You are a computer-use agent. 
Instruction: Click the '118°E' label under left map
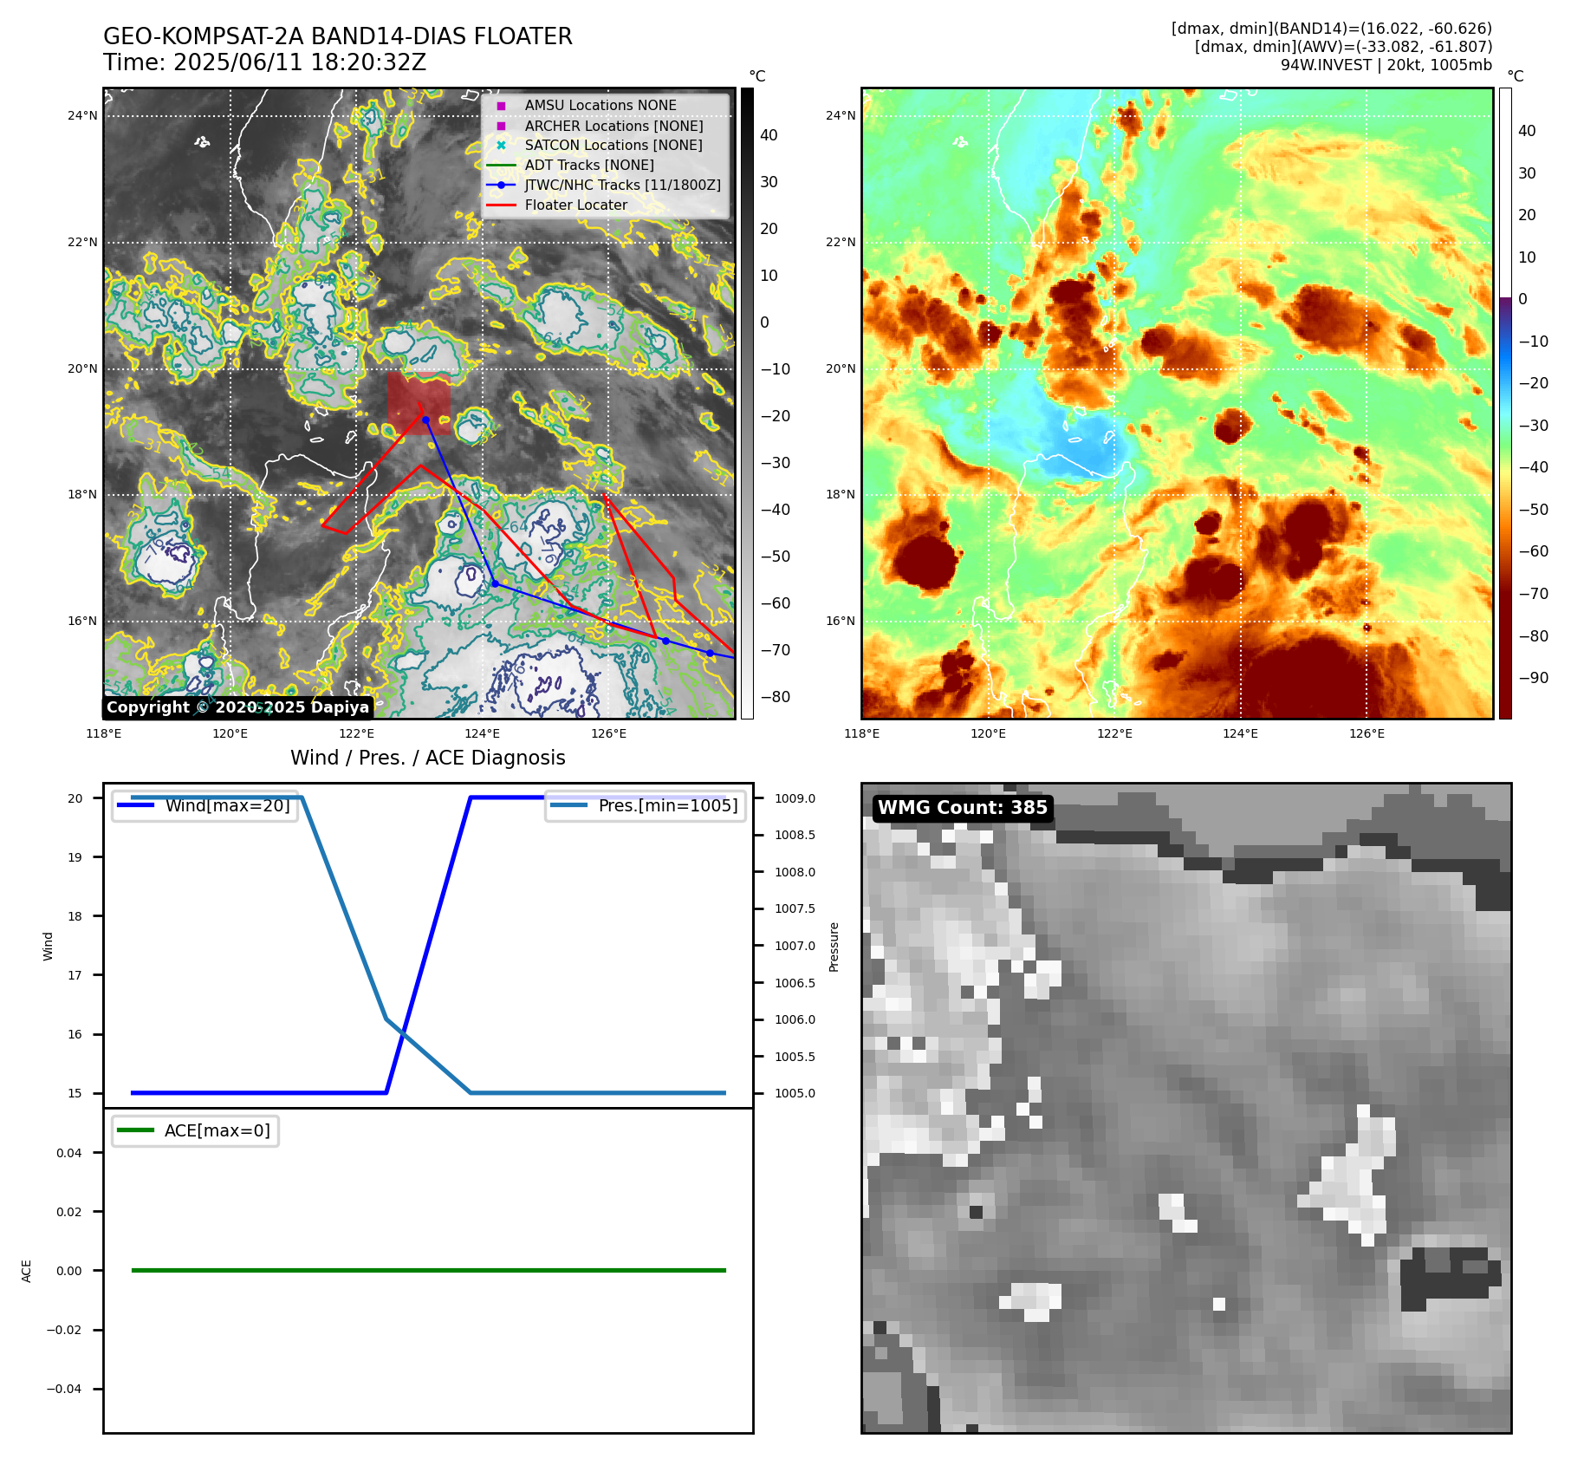pos(104,733)
